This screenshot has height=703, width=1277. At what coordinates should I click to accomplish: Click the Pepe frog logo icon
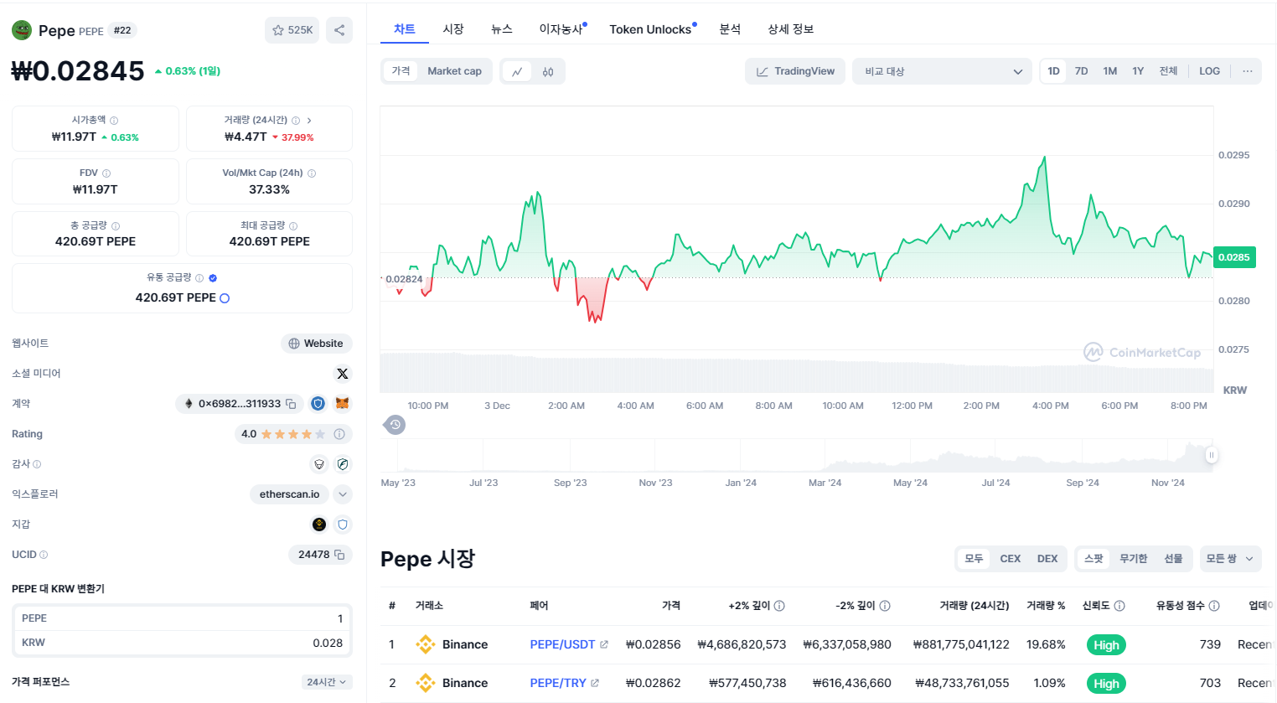pyautogui.click(x=22, y=30)
